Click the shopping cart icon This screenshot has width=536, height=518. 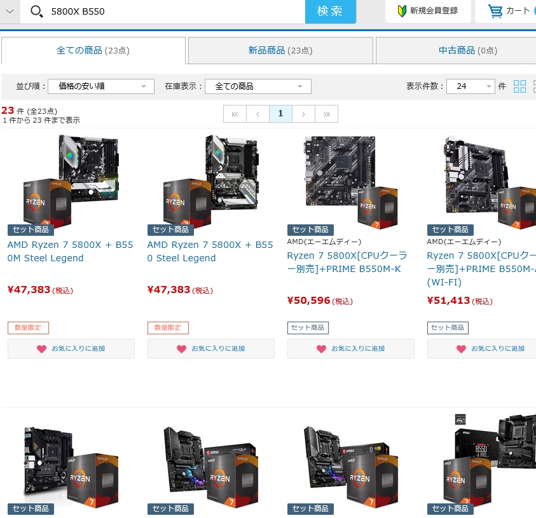coord(495,11)
